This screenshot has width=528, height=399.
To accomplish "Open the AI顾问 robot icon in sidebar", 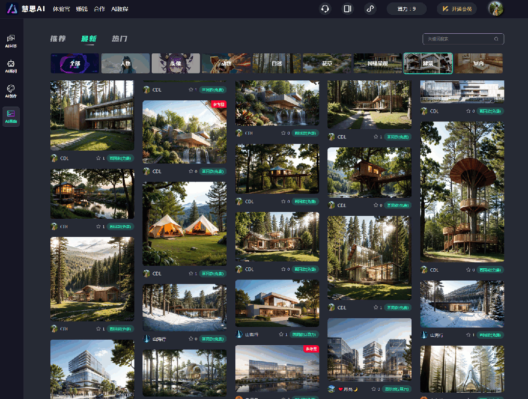I will [x=11, y=66].
